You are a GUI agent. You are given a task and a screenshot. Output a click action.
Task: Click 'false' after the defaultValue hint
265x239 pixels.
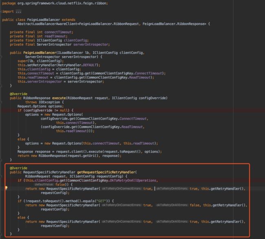60,185
